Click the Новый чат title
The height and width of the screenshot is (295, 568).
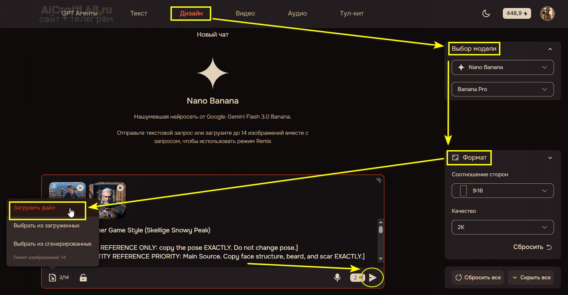pyautogui.click(x=213, y=35)
